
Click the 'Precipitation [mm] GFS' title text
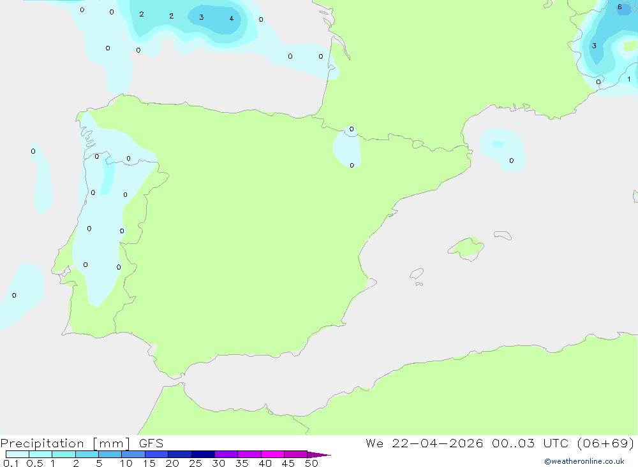point(82,443)
